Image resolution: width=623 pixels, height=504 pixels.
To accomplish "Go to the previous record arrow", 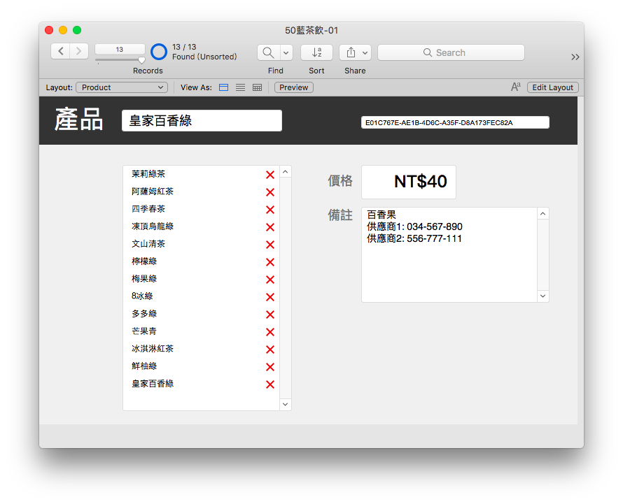I will (60, 51).
